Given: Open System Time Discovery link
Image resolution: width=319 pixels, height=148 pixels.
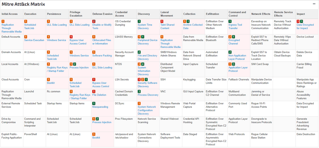Looking at the screenshot, I should [145, 26].
